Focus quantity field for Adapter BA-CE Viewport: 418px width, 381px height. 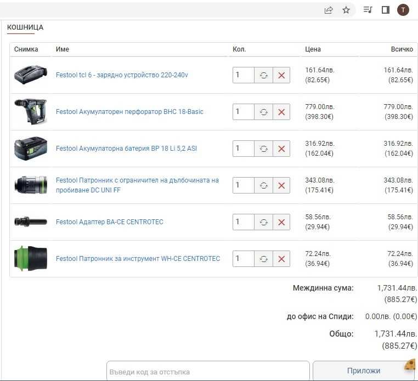point(244,222)
